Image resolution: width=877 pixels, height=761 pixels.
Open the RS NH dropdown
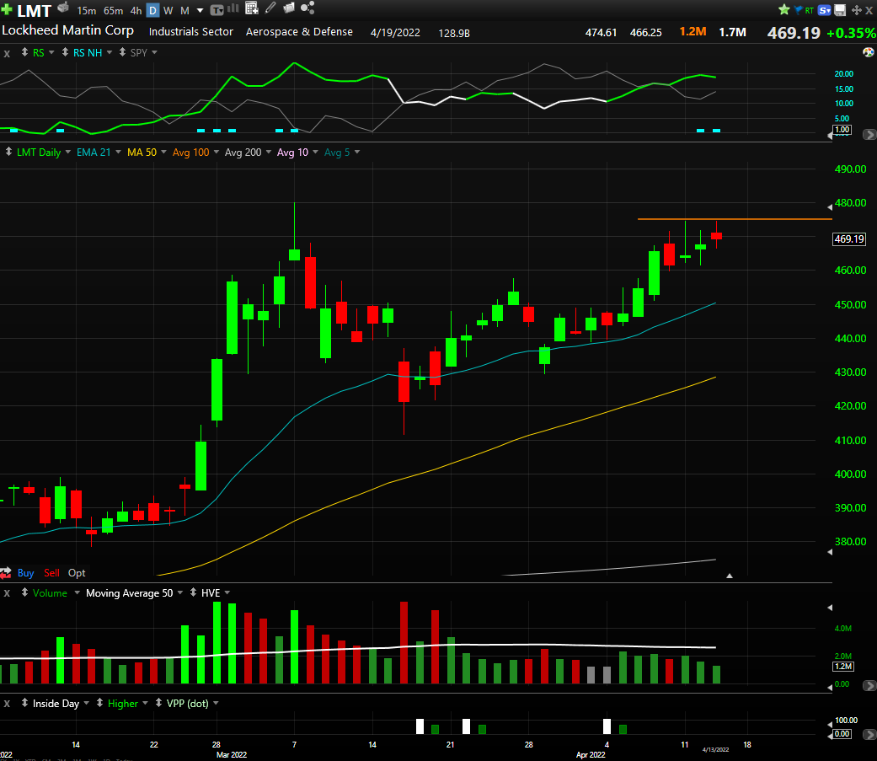point(110,52)
